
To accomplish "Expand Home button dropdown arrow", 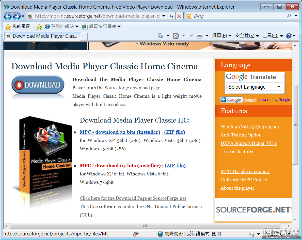I will click(168, 36).
